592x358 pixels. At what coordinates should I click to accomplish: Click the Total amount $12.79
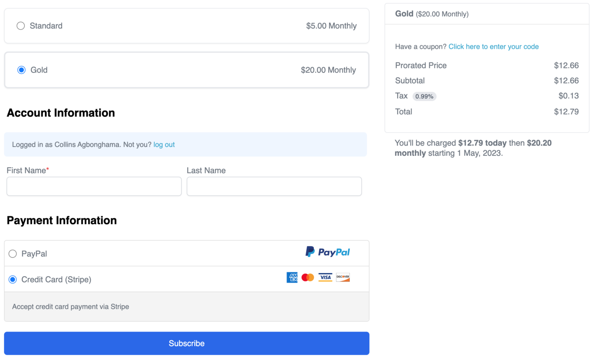coord(566,112)
